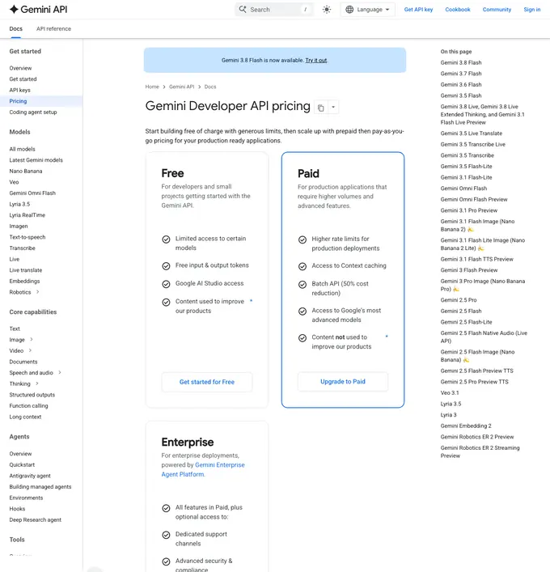Toggle the light/dark theme sun icon
550x572 pixels.
click(x=327, y=10)
